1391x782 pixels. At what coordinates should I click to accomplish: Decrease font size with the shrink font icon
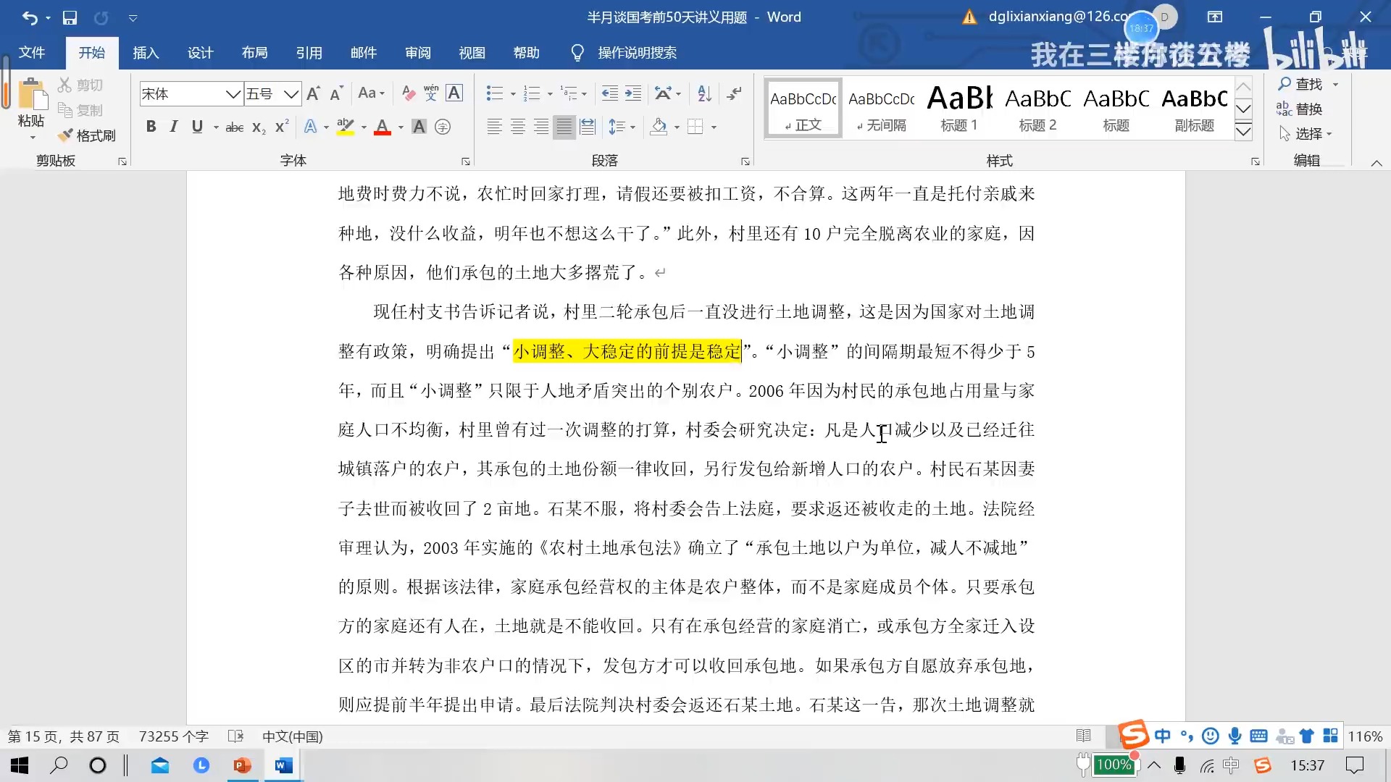[x=336, y=93]
